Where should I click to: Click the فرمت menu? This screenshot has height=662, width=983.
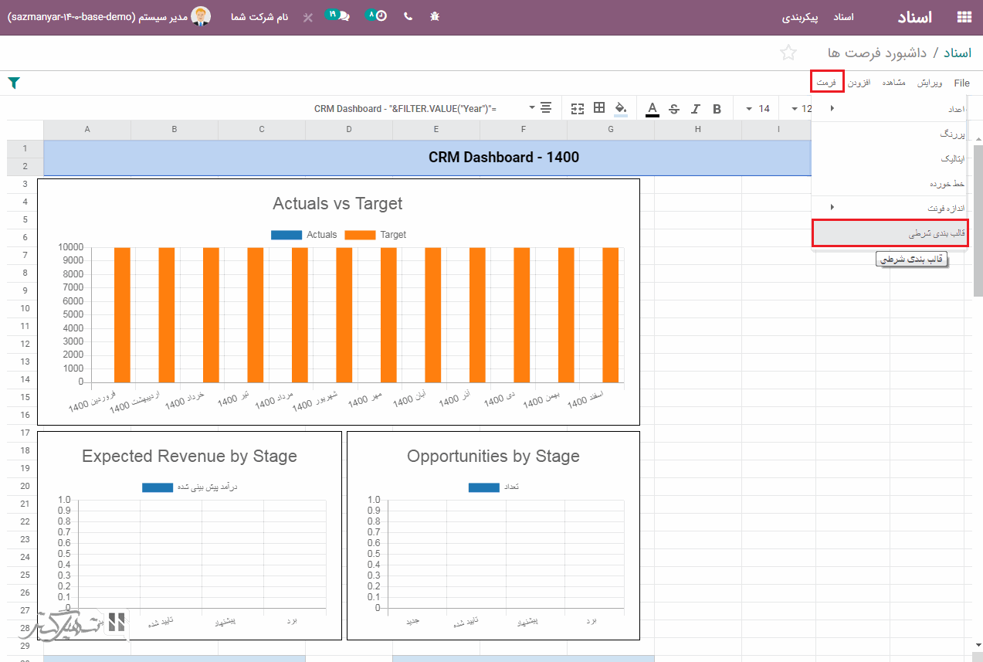pyautogui.click(x=827, y=83)
